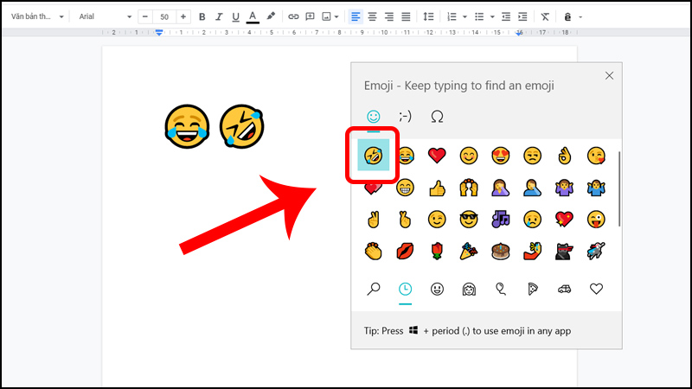Toggle underline formatting
Image resolution: width=692 pixels, height=389 pixels.
click(235, 16)
